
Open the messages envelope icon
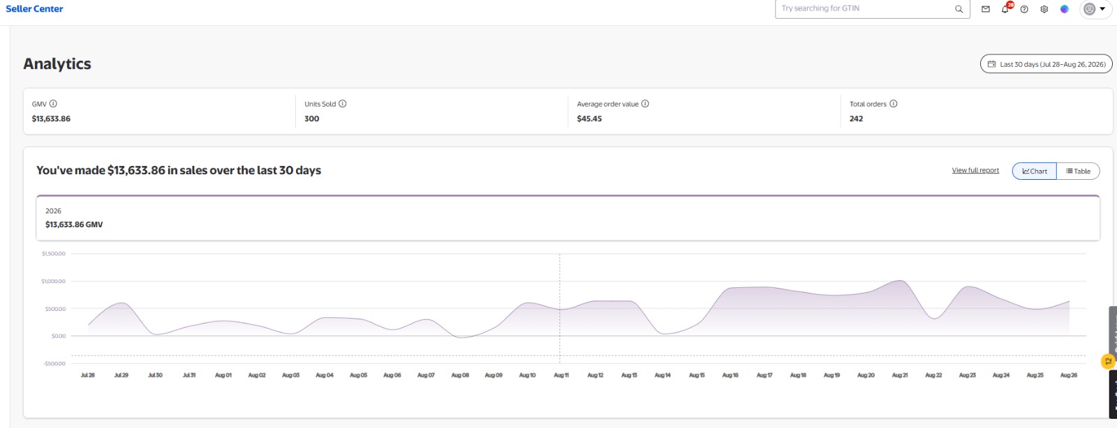click(x=985, y=9)
